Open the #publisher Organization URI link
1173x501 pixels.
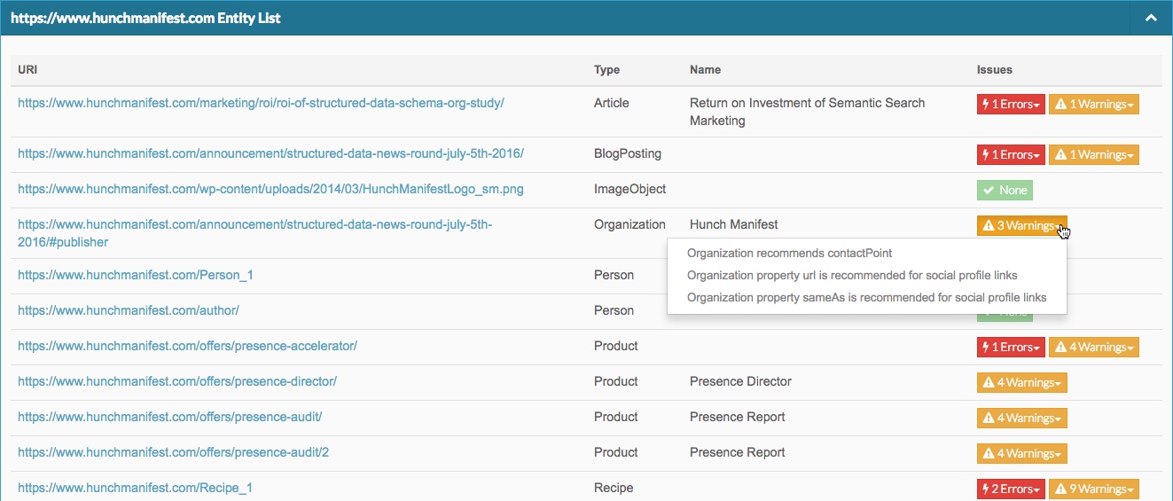255,233
